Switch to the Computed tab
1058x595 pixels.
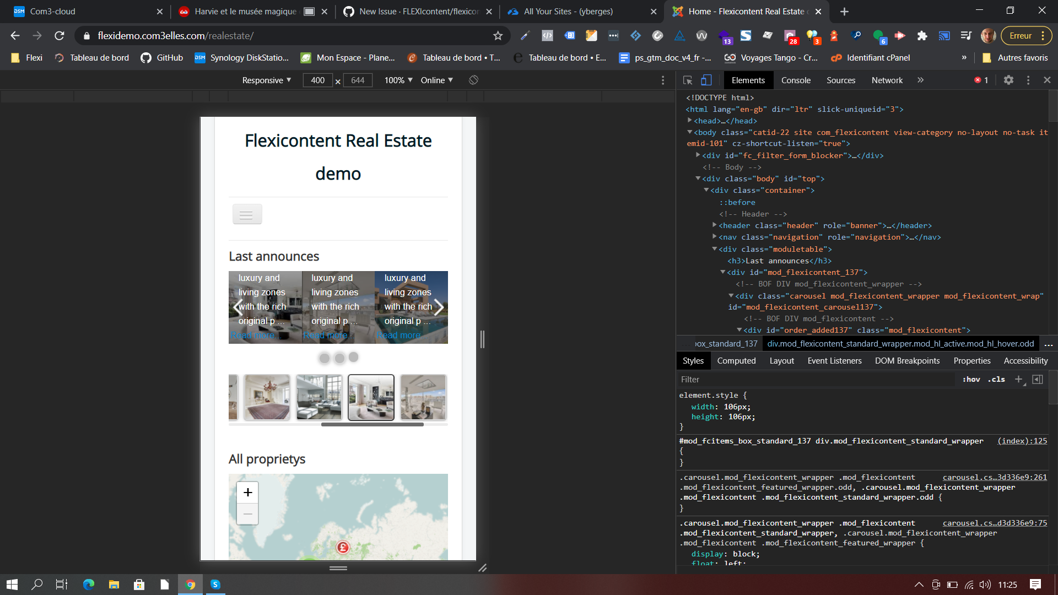point(736,360)
